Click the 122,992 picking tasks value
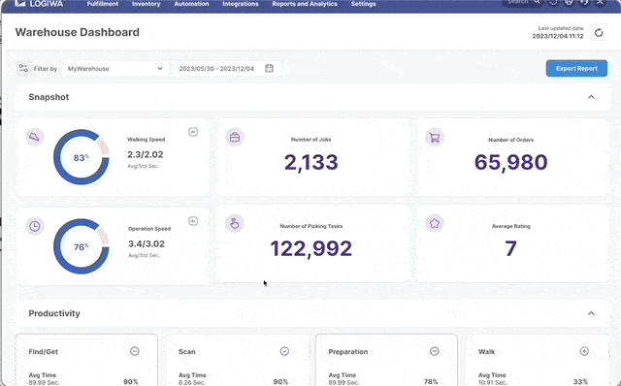The width and height of the screenshot is (621, 386). tap(311, 248)
